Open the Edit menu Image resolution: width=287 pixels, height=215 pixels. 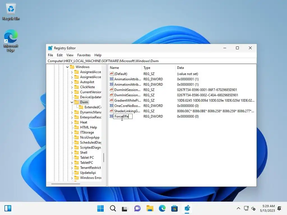click(60, 55)
